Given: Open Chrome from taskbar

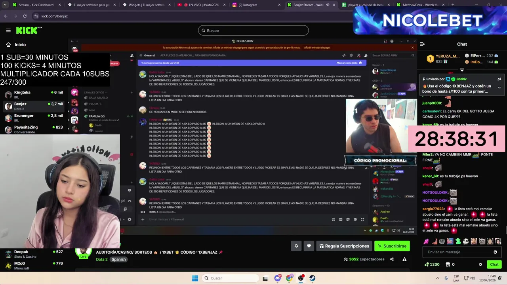Looking at the screenshot, I should point(290,278).
